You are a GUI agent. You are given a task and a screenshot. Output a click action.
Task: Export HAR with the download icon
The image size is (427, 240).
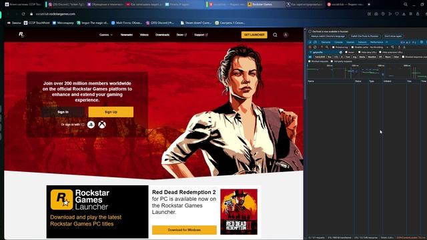pos(404,47)
